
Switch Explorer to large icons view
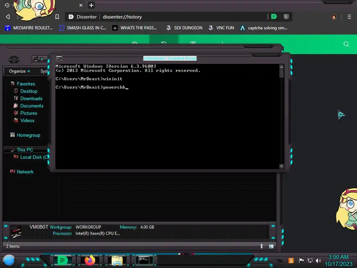click(x=271, y=246)
